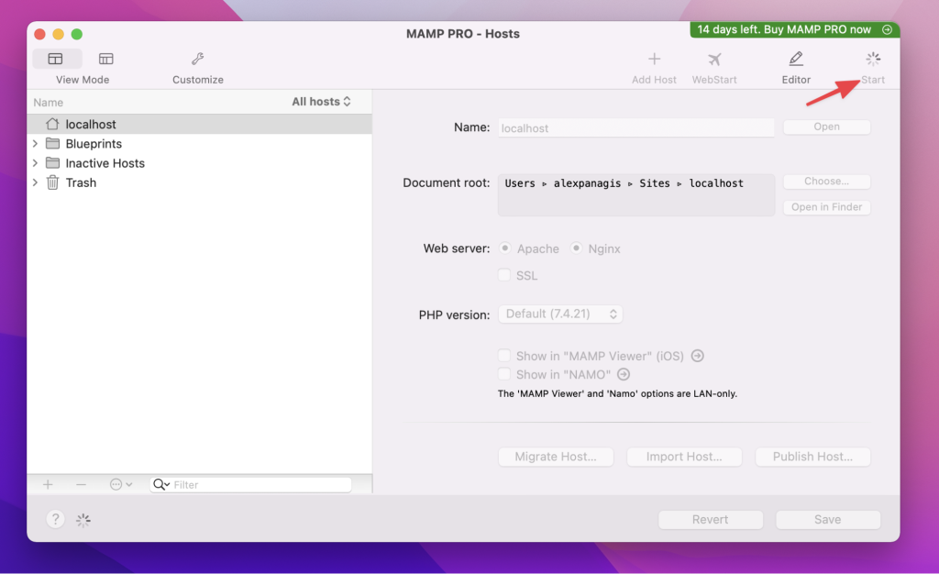Click the Add Host plus icon
939x574 pixels.
coord(654,59)
